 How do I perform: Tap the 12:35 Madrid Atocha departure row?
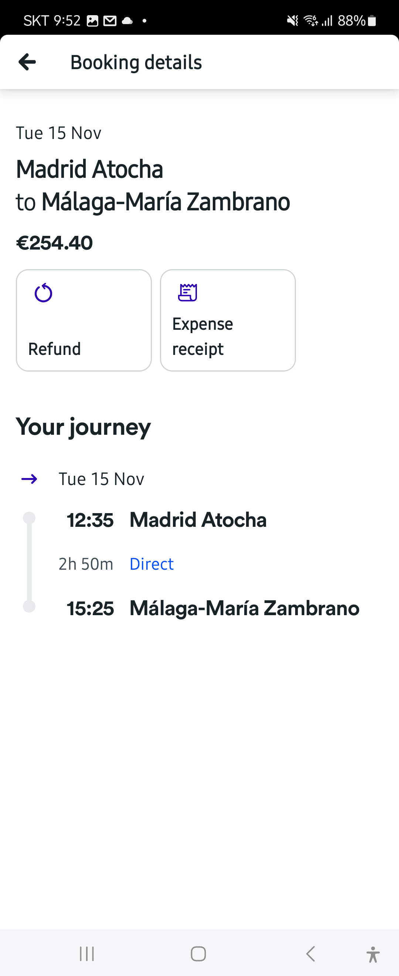pos(167,519)
